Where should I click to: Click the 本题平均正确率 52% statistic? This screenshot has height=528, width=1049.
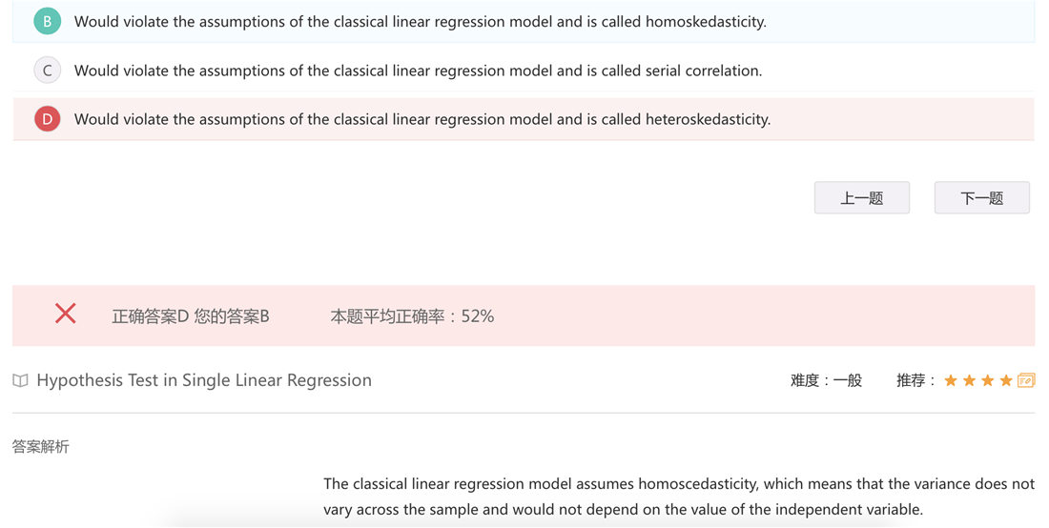(x=412, y=316)
